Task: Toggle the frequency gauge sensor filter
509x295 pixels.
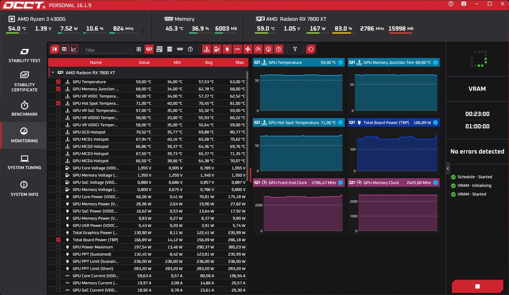Action: (258, 49)
